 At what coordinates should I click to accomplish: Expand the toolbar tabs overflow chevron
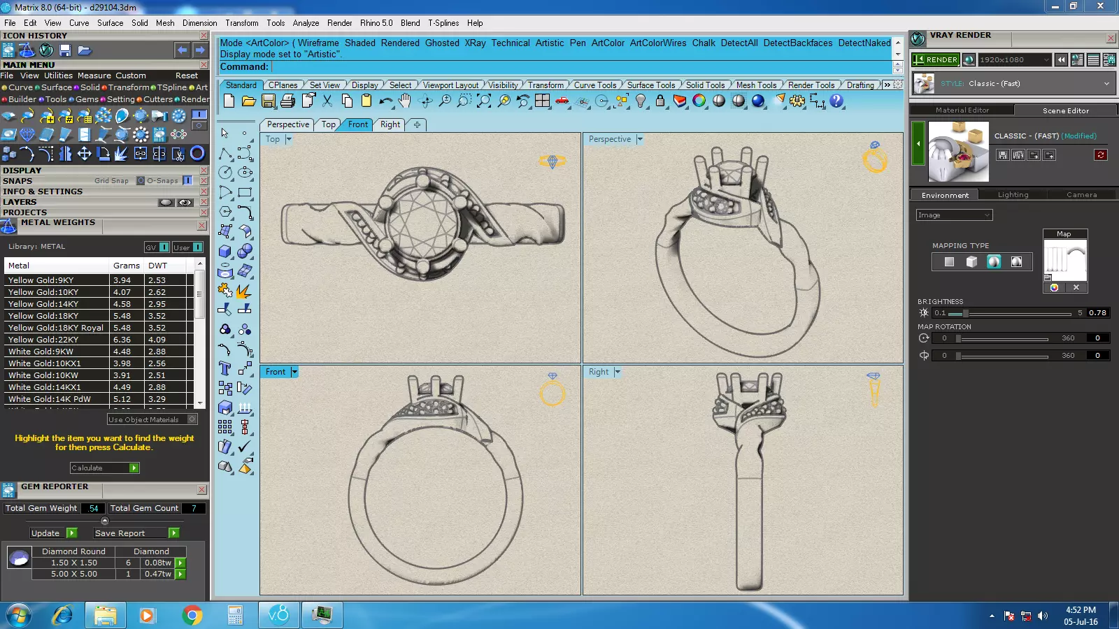point(887,85)
